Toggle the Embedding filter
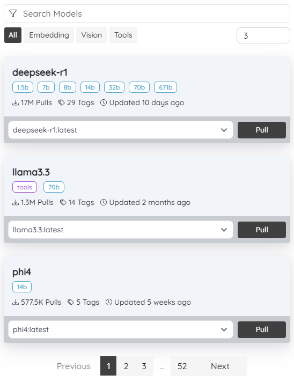Screen dimensions: 294x382 pos(49,35)
